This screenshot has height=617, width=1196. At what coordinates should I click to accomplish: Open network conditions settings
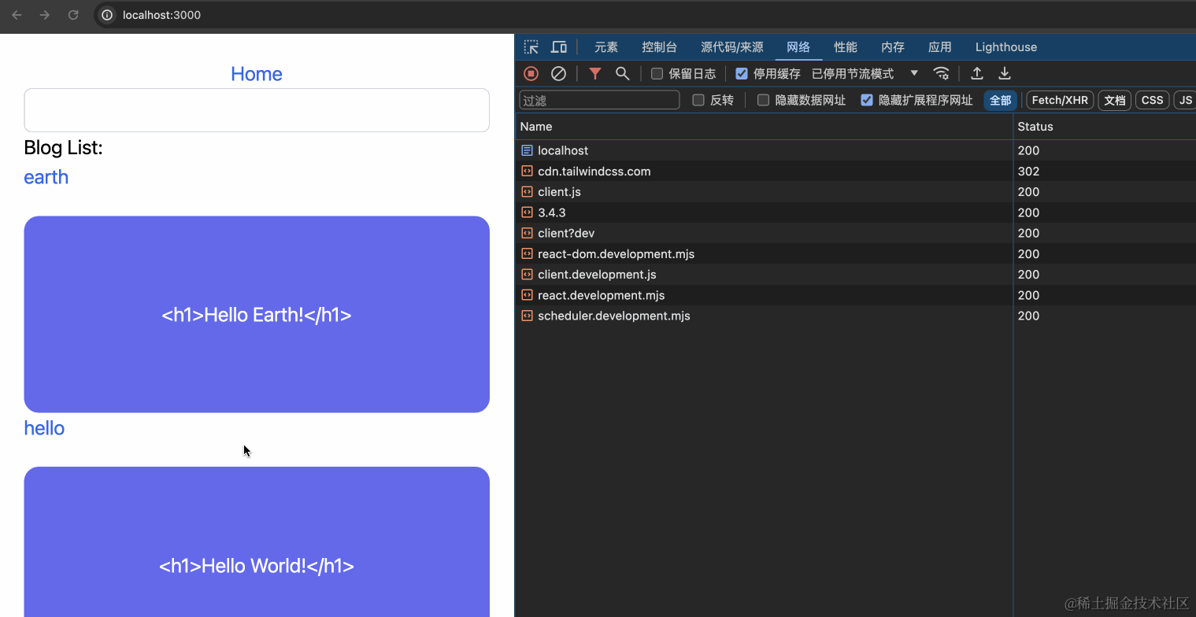point(942,72)
